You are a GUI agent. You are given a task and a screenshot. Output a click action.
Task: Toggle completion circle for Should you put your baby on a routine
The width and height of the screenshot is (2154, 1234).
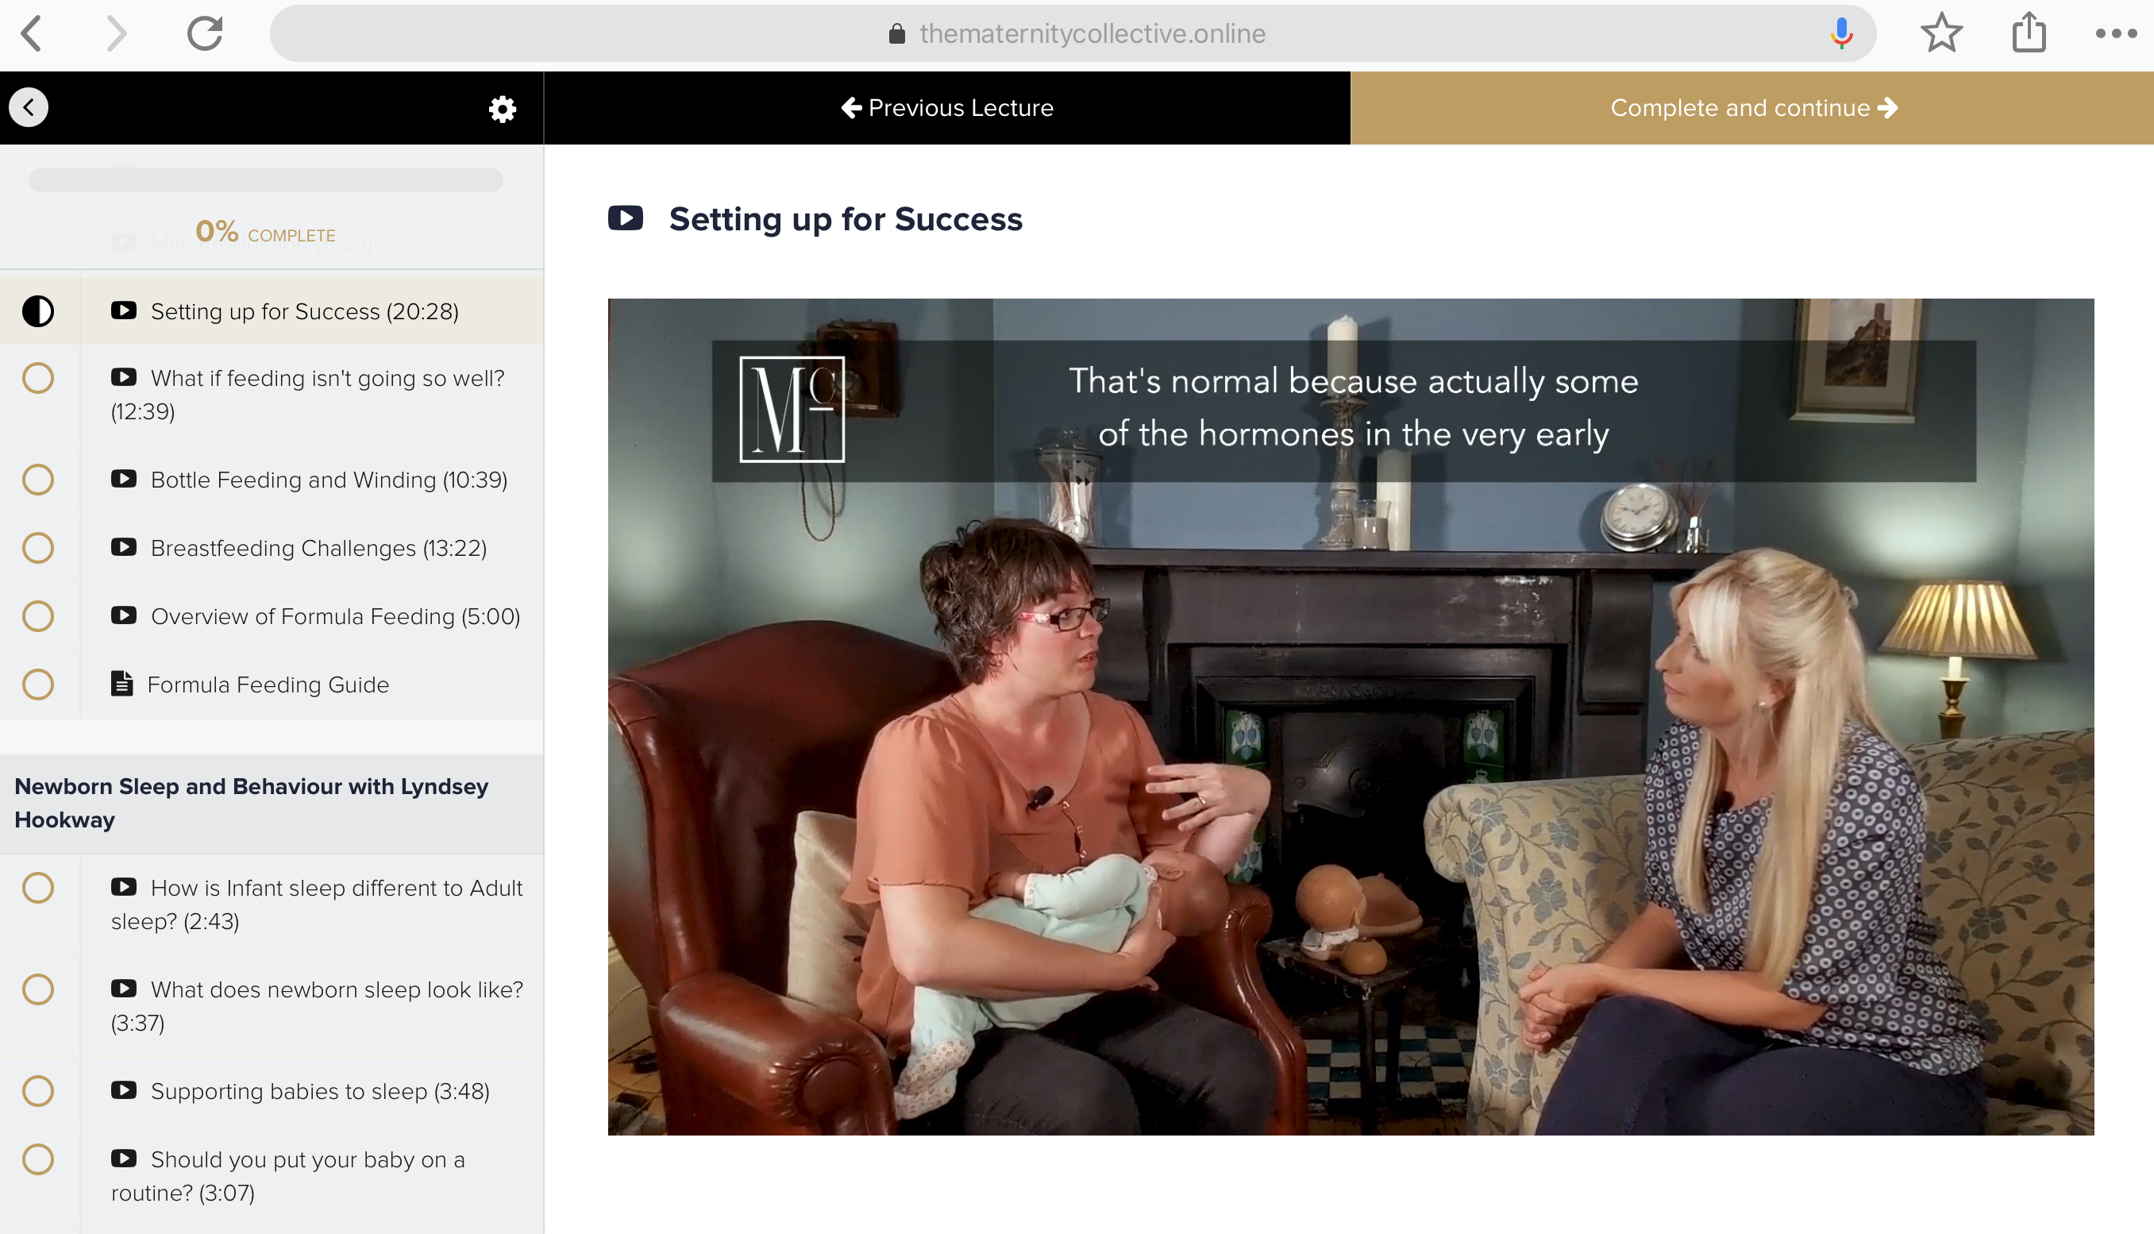[38, 1159]
